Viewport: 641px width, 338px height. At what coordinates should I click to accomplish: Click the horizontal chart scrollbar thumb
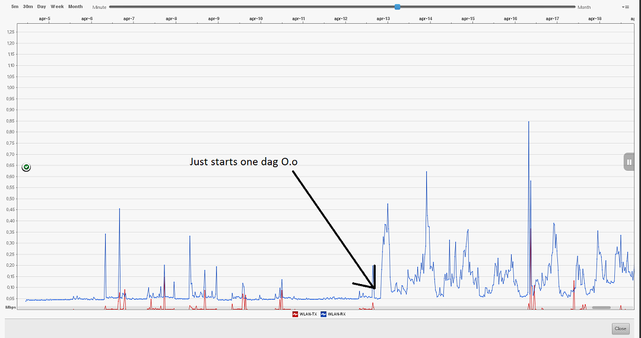(x=601, y=307)
